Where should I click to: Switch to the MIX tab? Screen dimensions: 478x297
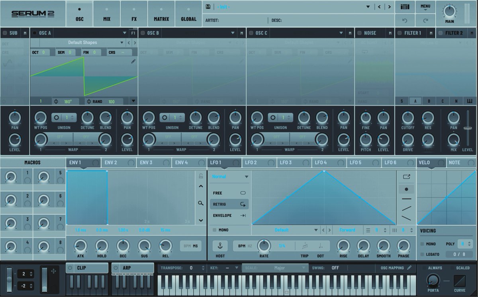pyautogui.click(x=107, y=14)
